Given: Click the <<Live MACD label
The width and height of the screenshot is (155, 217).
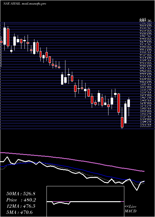Looking at the screenshot, I should 131,209.
